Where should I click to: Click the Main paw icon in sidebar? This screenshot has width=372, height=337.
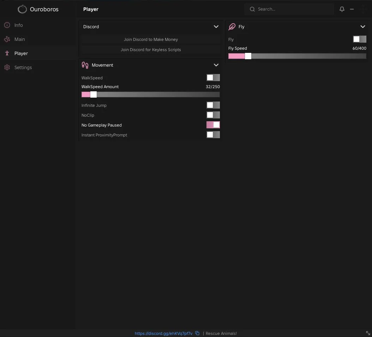[x=7, y=39]
